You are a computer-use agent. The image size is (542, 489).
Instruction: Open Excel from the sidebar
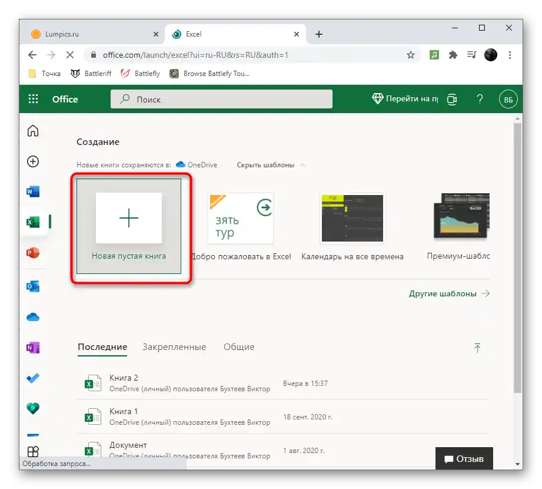tap(33, 222)
